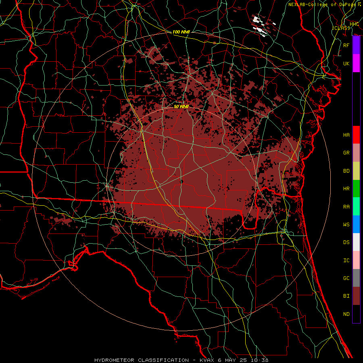
Task: Click the BI brown legend swatch
Action: tap(356, 296)
